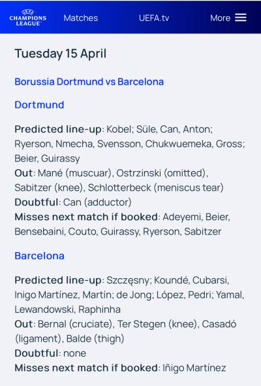Click Dortmund's Predicted line-up label

[x=58, y=129]
